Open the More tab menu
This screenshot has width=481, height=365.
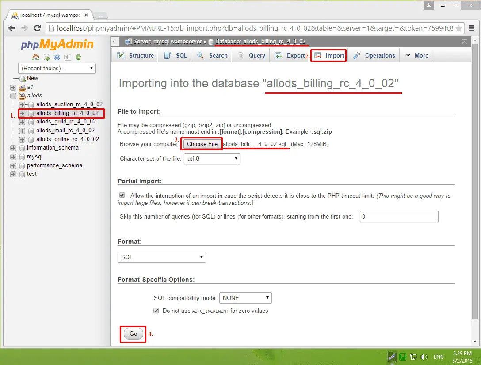(x=416, y=56)
